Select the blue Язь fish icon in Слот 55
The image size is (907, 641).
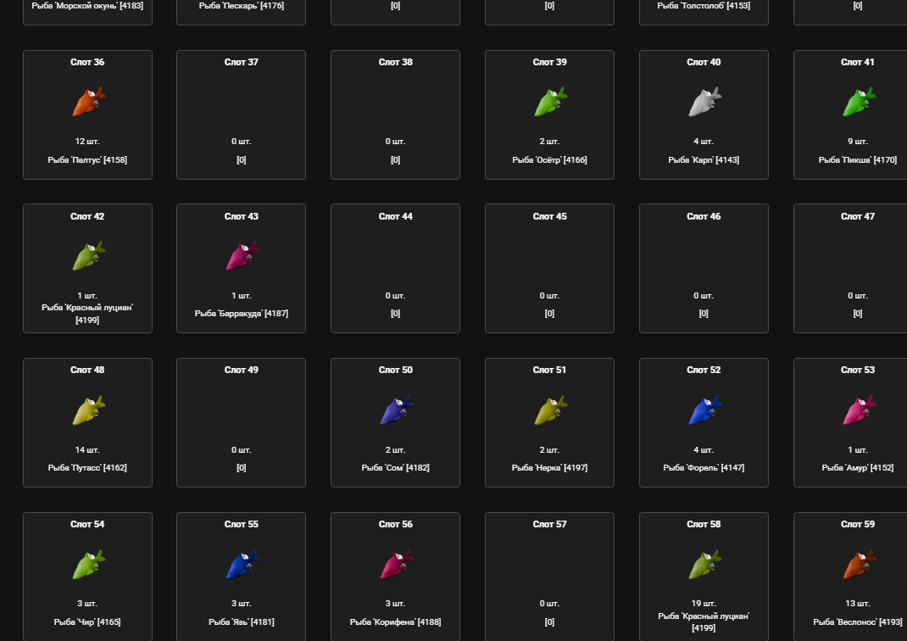point(242,564)
